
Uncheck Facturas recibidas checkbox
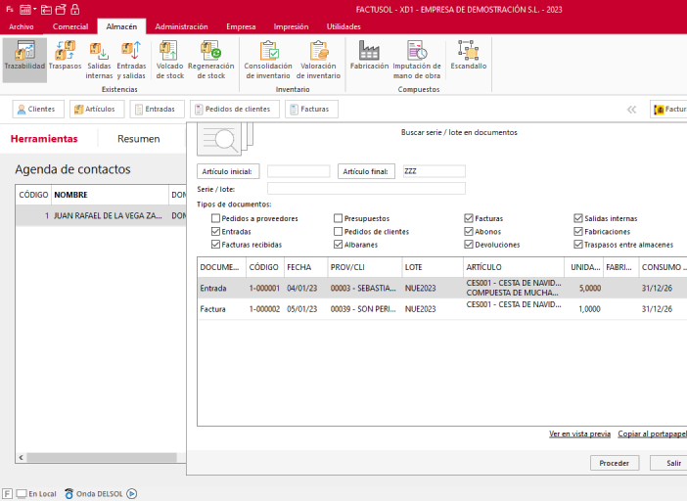(215, 245)
